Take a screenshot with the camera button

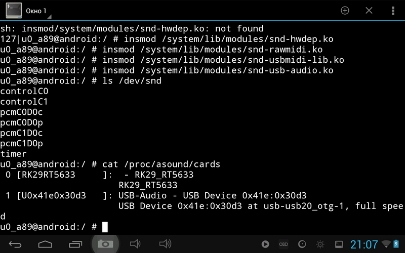tap(105, 244)
